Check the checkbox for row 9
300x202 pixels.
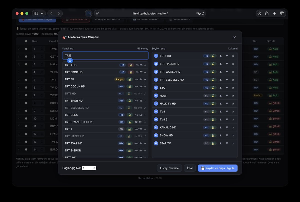[26, 111]
